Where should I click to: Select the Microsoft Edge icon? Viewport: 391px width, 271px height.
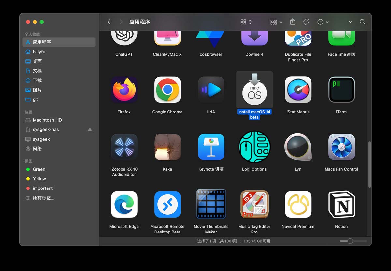tap(124, 204)
